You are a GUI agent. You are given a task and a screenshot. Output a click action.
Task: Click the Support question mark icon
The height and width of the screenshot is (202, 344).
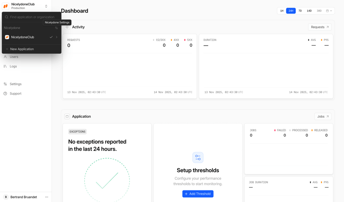coord(5,93)
